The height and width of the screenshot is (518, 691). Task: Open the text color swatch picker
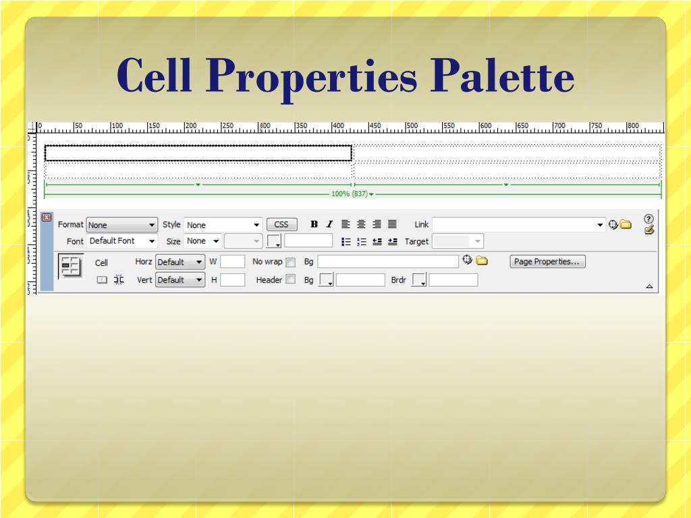click(274, 241)
